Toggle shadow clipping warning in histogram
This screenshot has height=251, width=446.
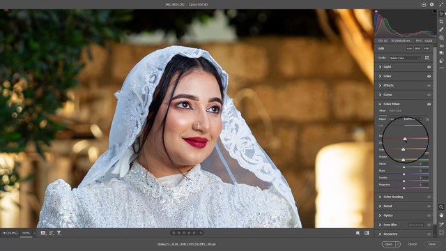coord(376,11)
